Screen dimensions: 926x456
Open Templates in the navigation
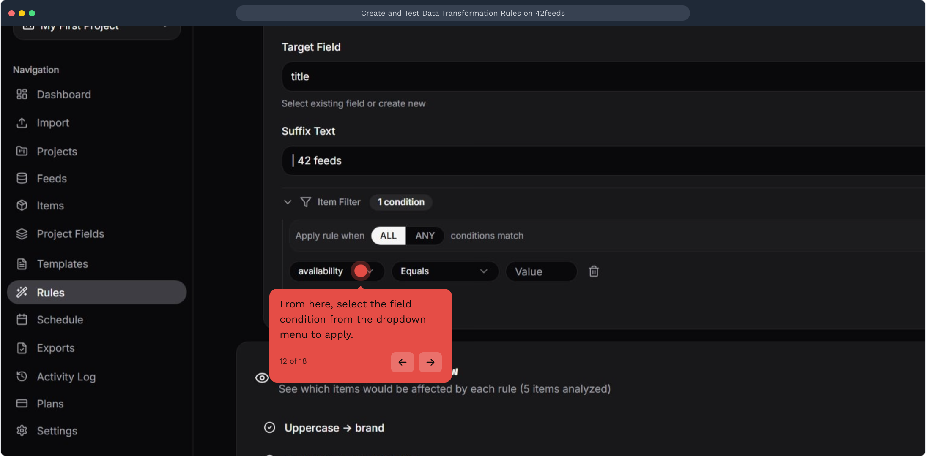coord(62,264)
